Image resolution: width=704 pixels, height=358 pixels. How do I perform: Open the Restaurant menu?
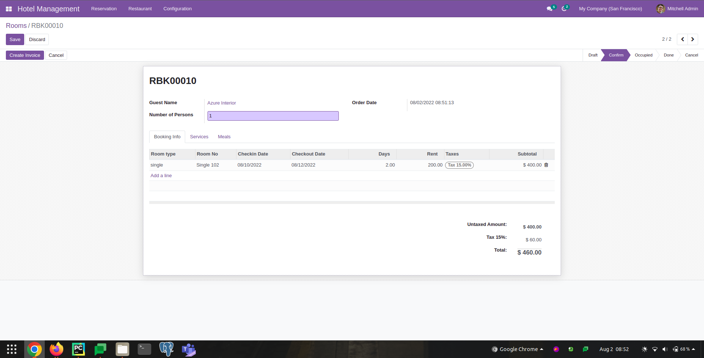point(140,9)
